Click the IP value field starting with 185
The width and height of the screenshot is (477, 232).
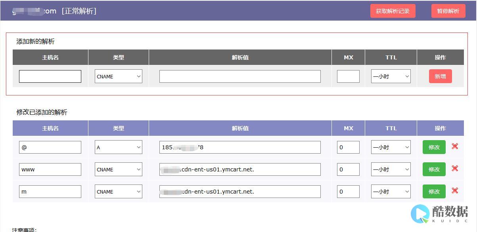(240, 147)
